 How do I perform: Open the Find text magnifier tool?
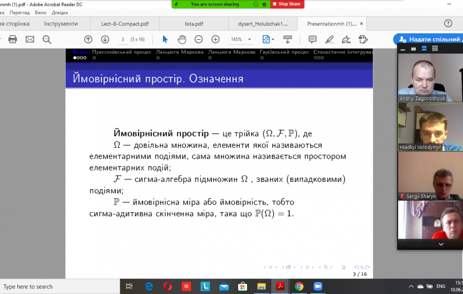47,39
